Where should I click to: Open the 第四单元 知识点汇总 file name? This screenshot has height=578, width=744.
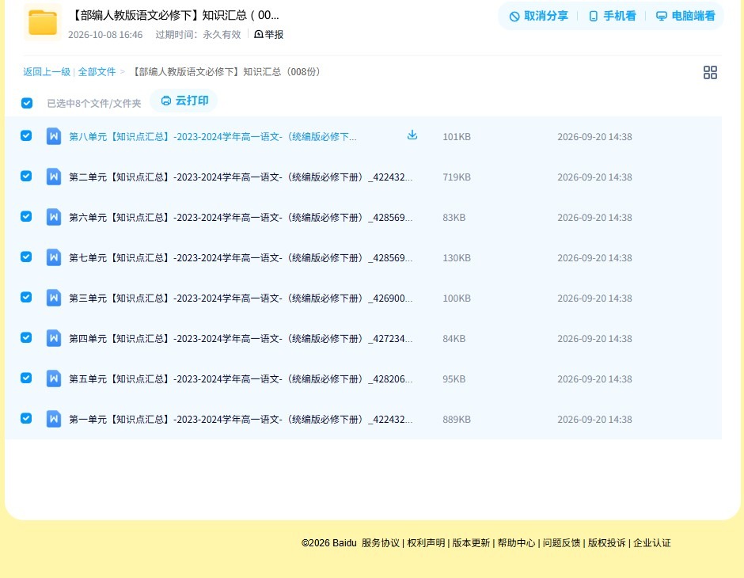(241, 338)
